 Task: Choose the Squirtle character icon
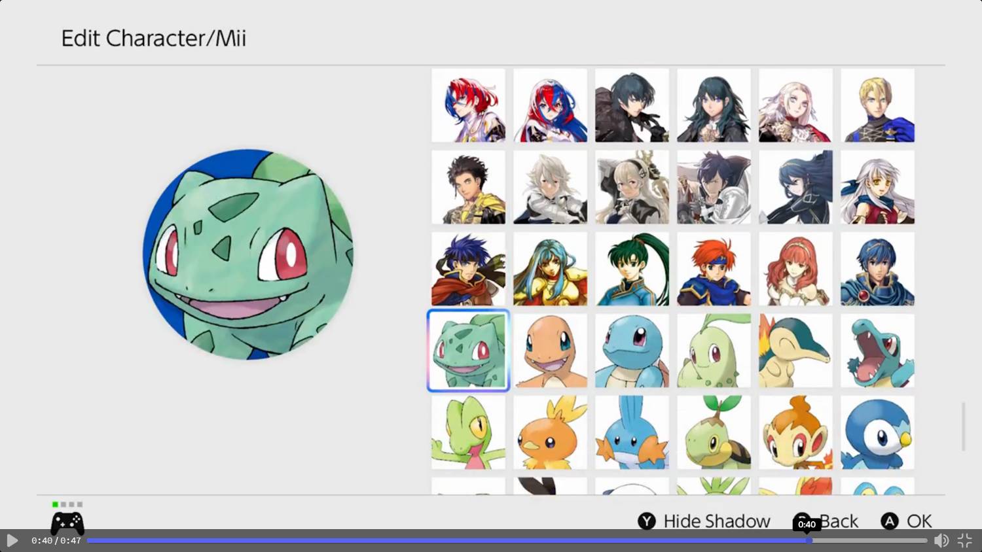click(632, 351)
